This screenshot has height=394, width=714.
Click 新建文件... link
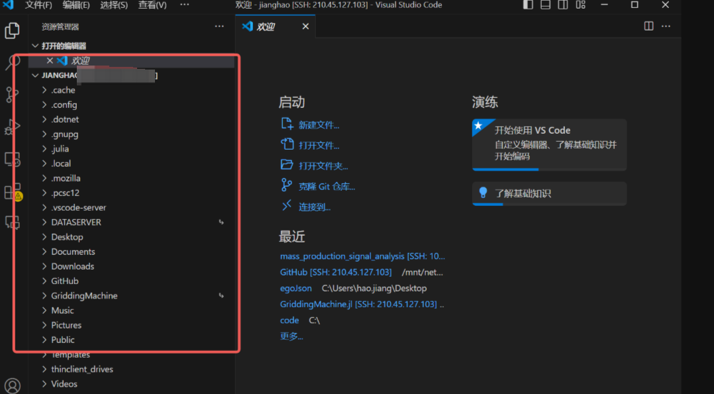pos(319,125)
